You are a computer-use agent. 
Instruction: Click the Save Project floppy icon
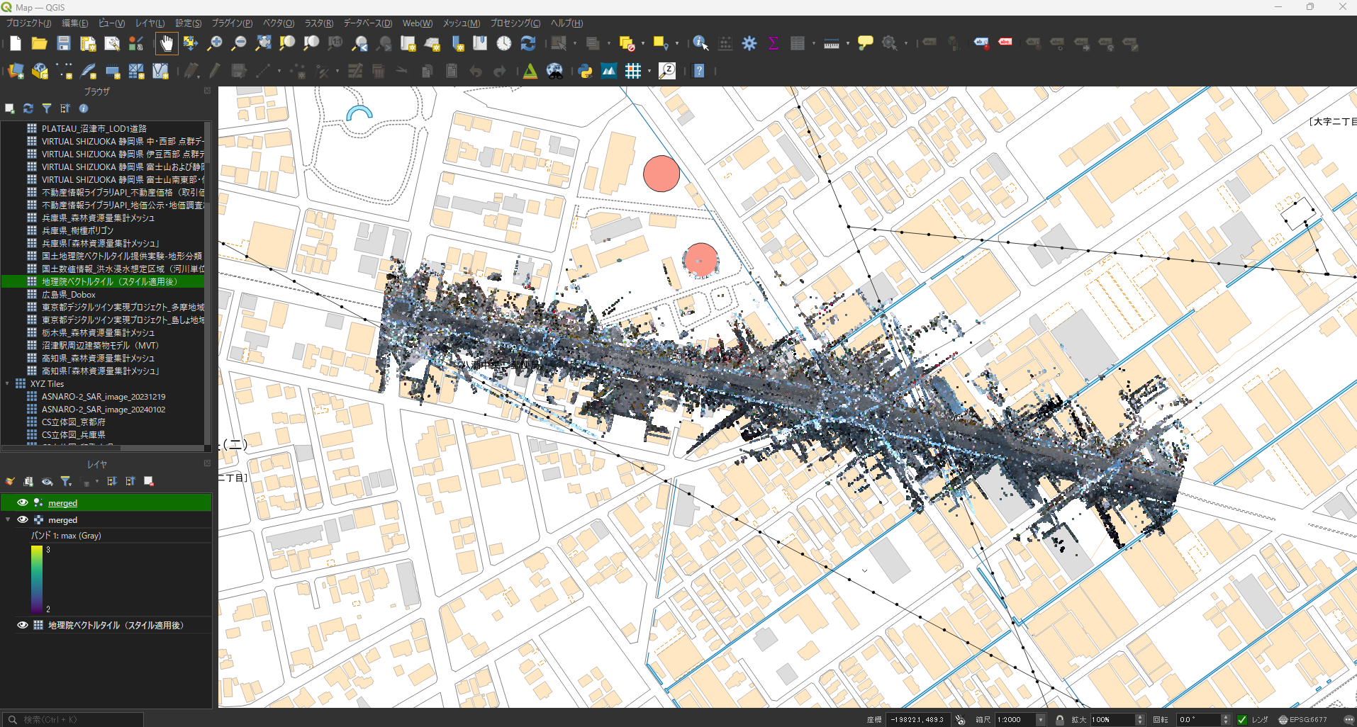[x=64, y=44]
